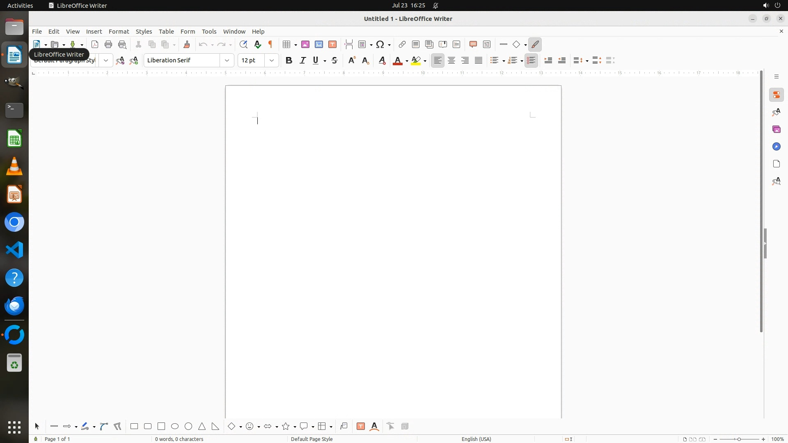Expand the Font Name dropdown

coord(227,60)
